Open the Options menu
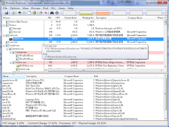This screenshot has width=169, height=127. 15,8
